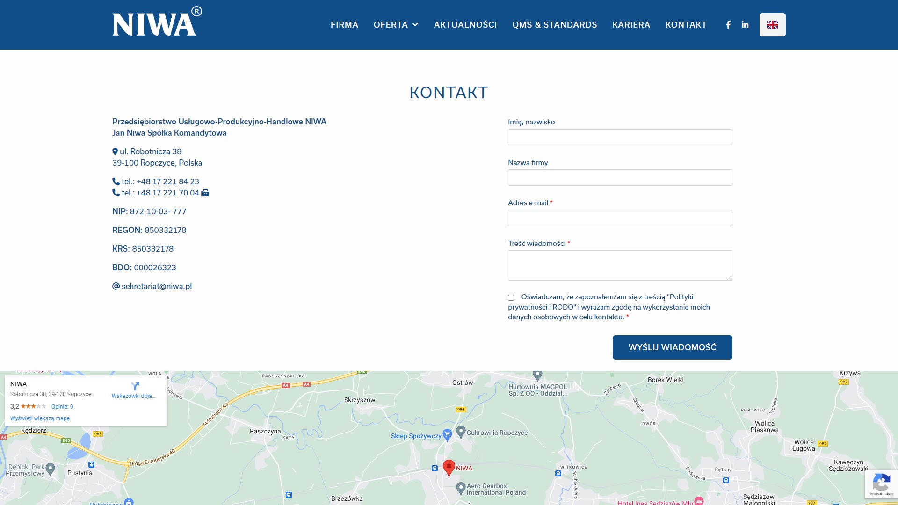Click the Kawęczyn Sędziszowski map label
Image resolution: width=898 pixels, height=505 pixels.
coord(848,465)
